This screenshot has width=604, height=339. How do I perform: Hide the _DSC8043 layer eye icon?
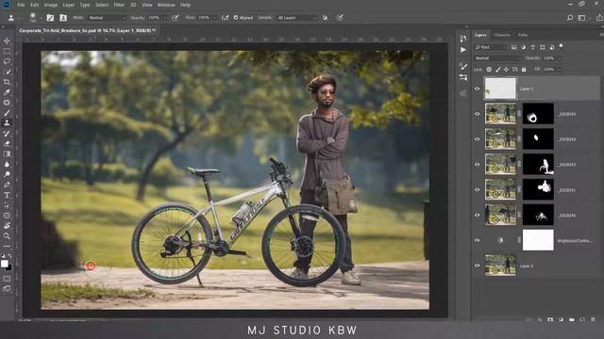tap(478, 139)
